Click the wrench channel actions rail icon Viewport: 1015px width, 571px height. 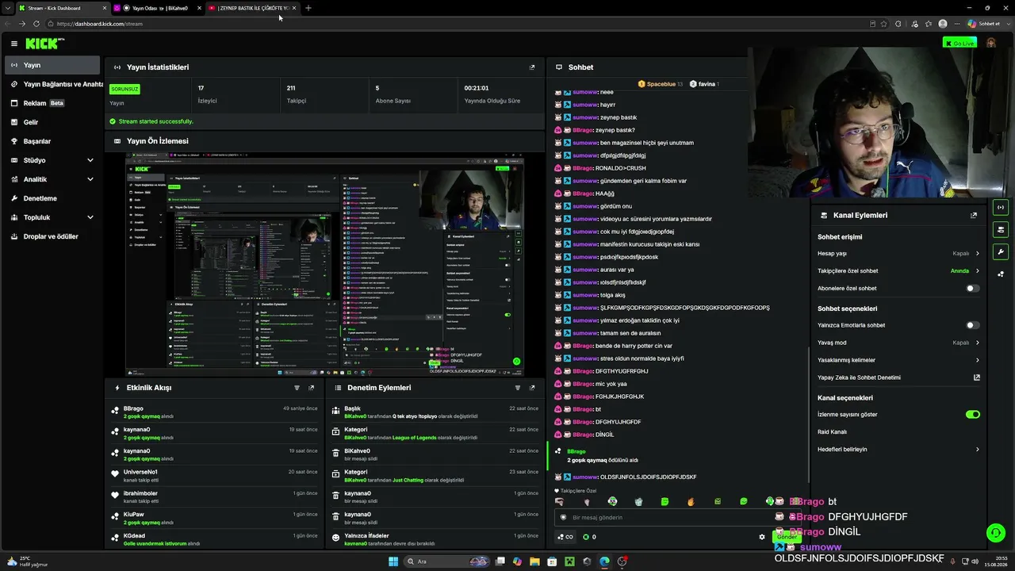pyautogui.click(x=1001, y=252)
